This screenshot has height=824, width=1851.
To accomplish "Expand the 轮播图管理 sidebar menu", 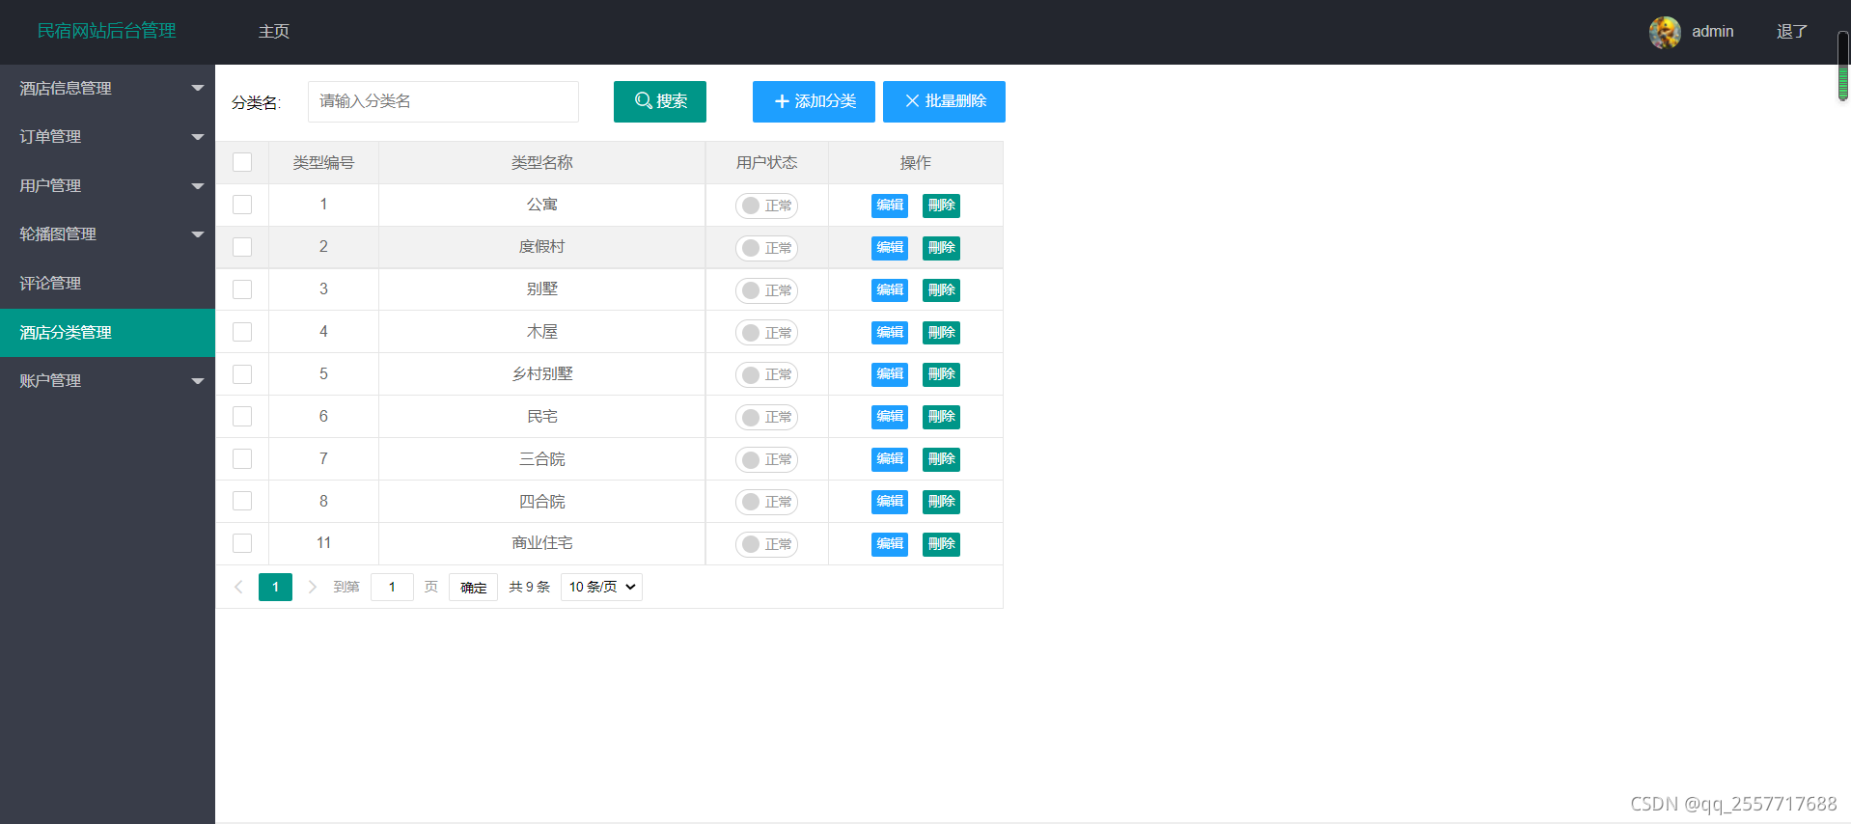I will pos(107,234).
